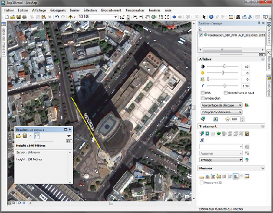Click the Open map folder icon
Image resolution: width=273 pixels, height=213 pixels.
pos(13,17)
